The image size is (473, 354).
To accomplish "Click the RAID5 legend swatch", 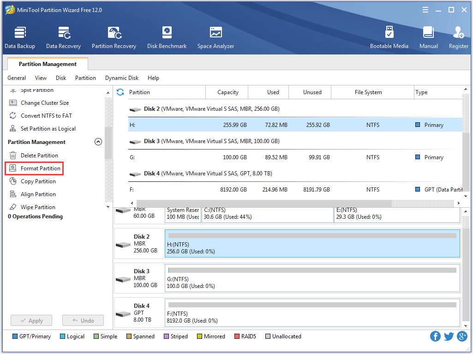I will point(237,336).
